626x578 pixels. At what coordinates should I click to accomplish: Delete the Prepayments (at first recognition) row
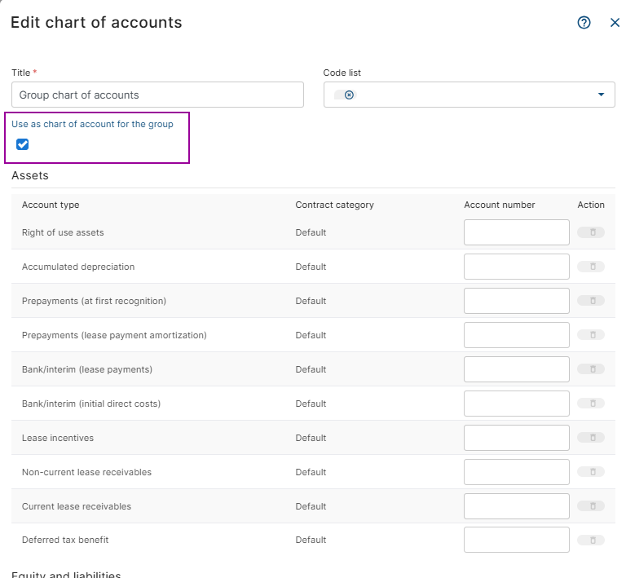pyautogui.click(x=591, y=301)
